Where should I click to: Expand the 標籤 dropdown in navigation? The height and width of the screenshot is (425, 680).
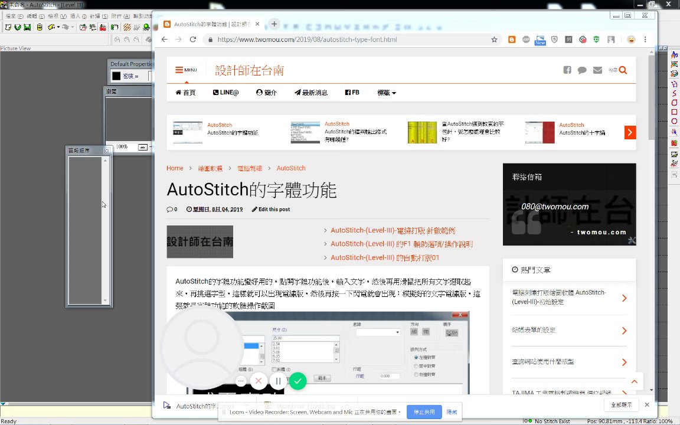pos(387,92)
